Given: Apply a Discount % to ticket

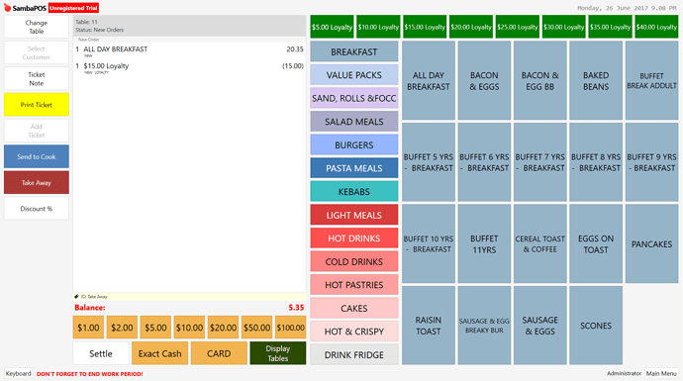Looking at the screenshot, I should point(37,209).
